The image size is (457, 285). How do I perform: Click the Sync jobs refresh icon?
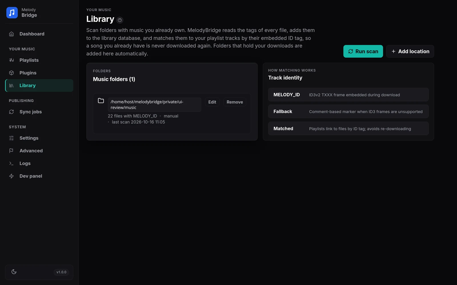[x=11, y=112]
